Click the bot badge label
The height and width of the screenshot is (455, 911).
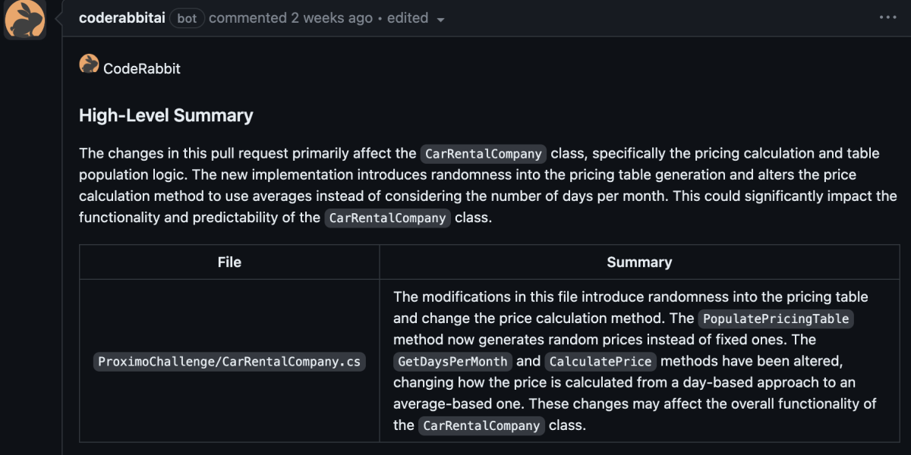coord(187,18)
